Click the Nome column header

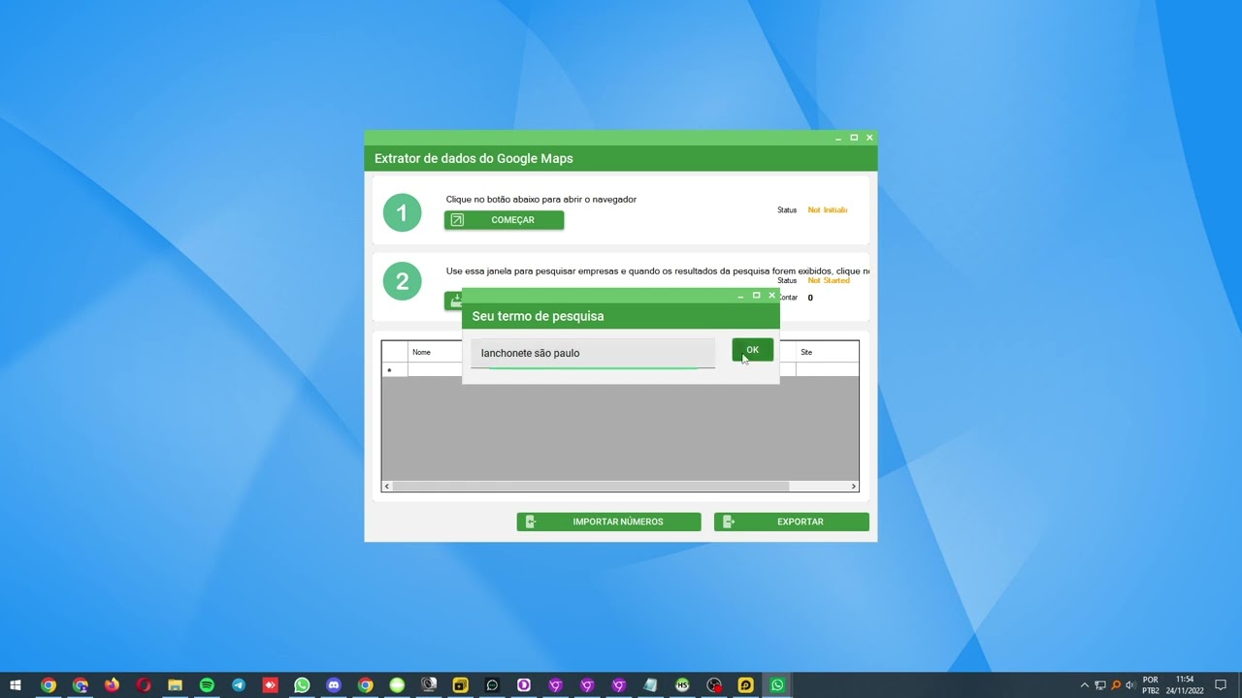click(435, 352)
